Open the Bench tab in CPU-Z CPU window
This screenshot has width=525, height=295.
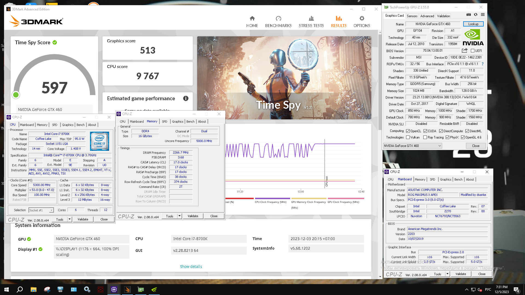80,125
